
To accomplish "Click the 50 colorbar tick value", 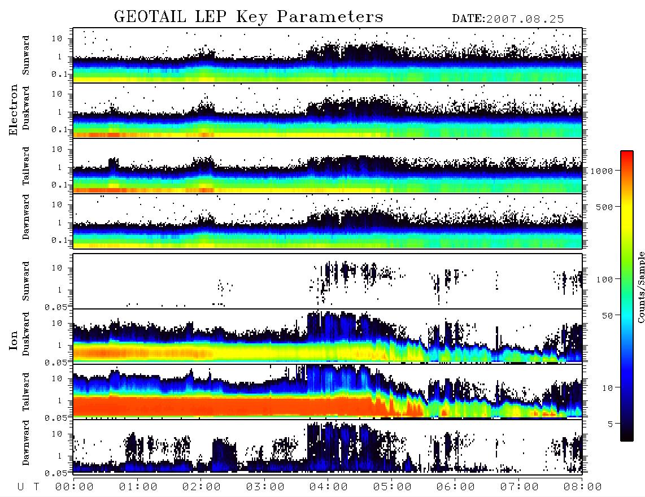I will pos(608,316).
